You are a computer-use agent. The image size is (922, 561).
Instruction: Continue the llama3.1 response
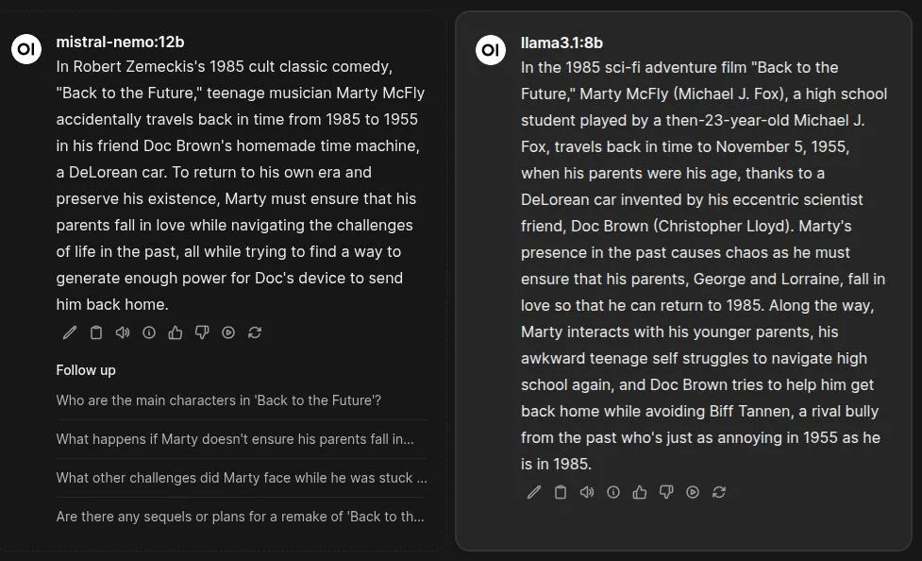pos(693,492)
